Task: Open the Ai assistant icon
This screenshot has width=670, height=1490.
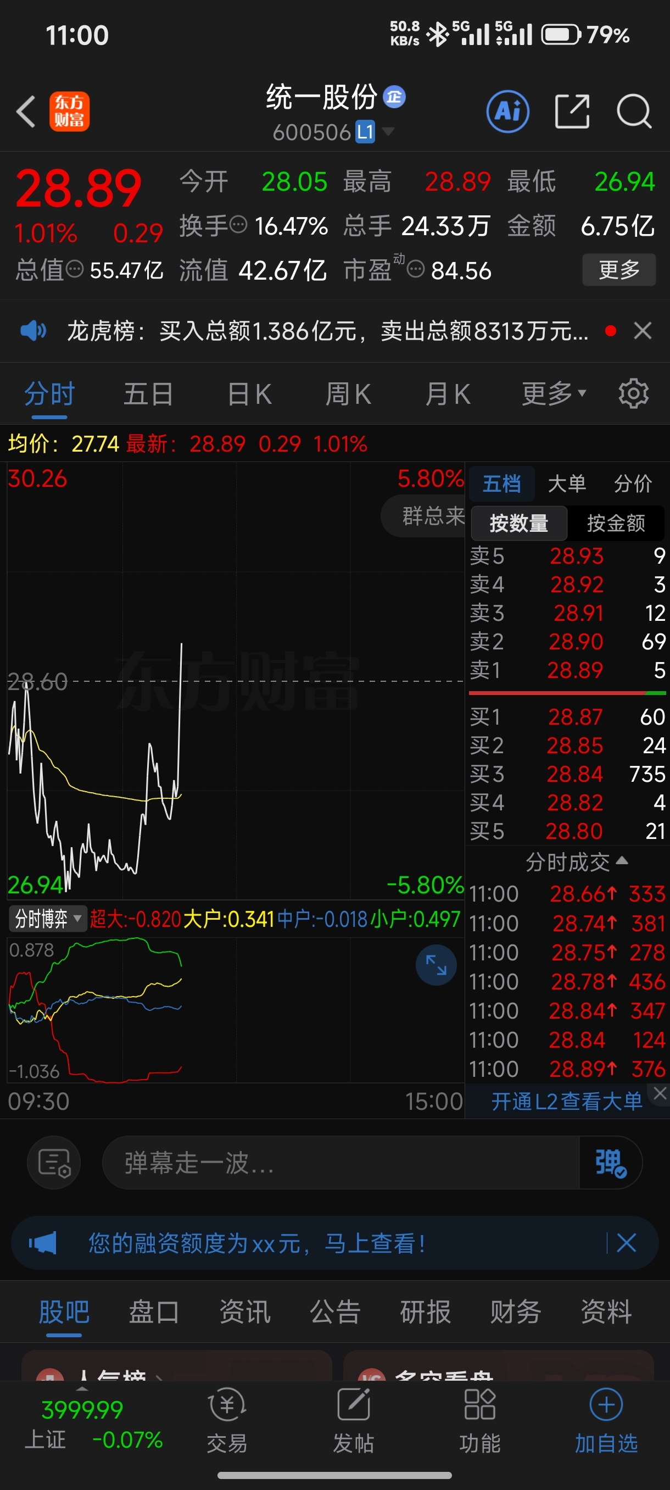Action: pos(507,111)
